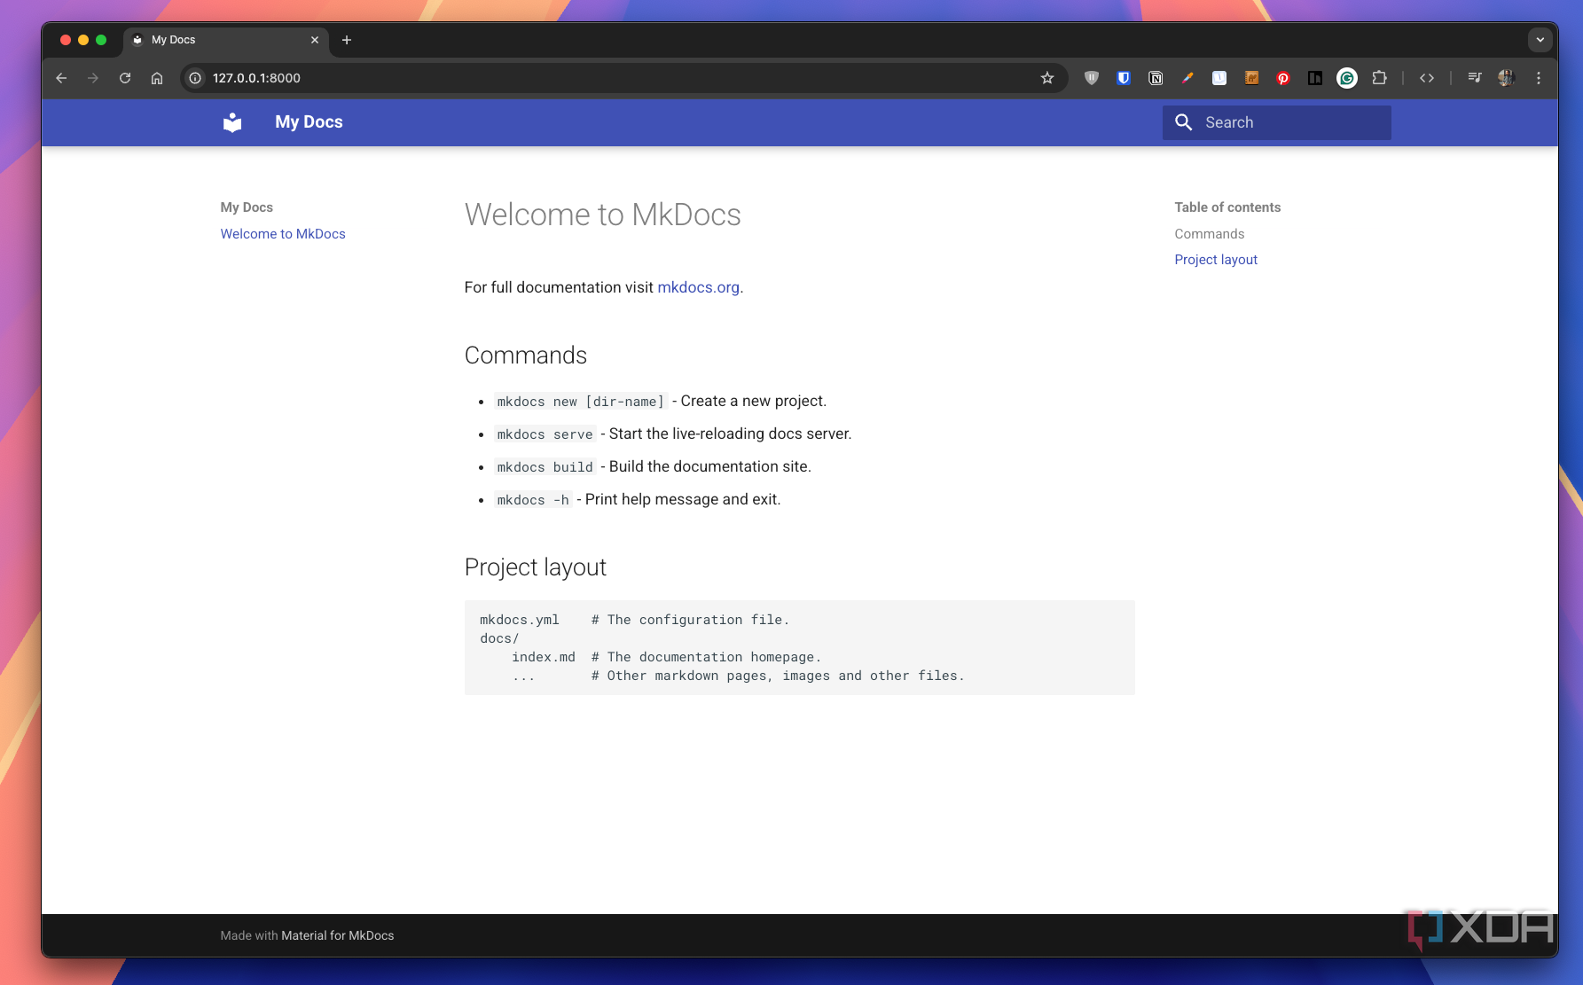Open the Notion web clipper extension
1583x985 pixels.
pyautogui.click(x=1156, y=78)
